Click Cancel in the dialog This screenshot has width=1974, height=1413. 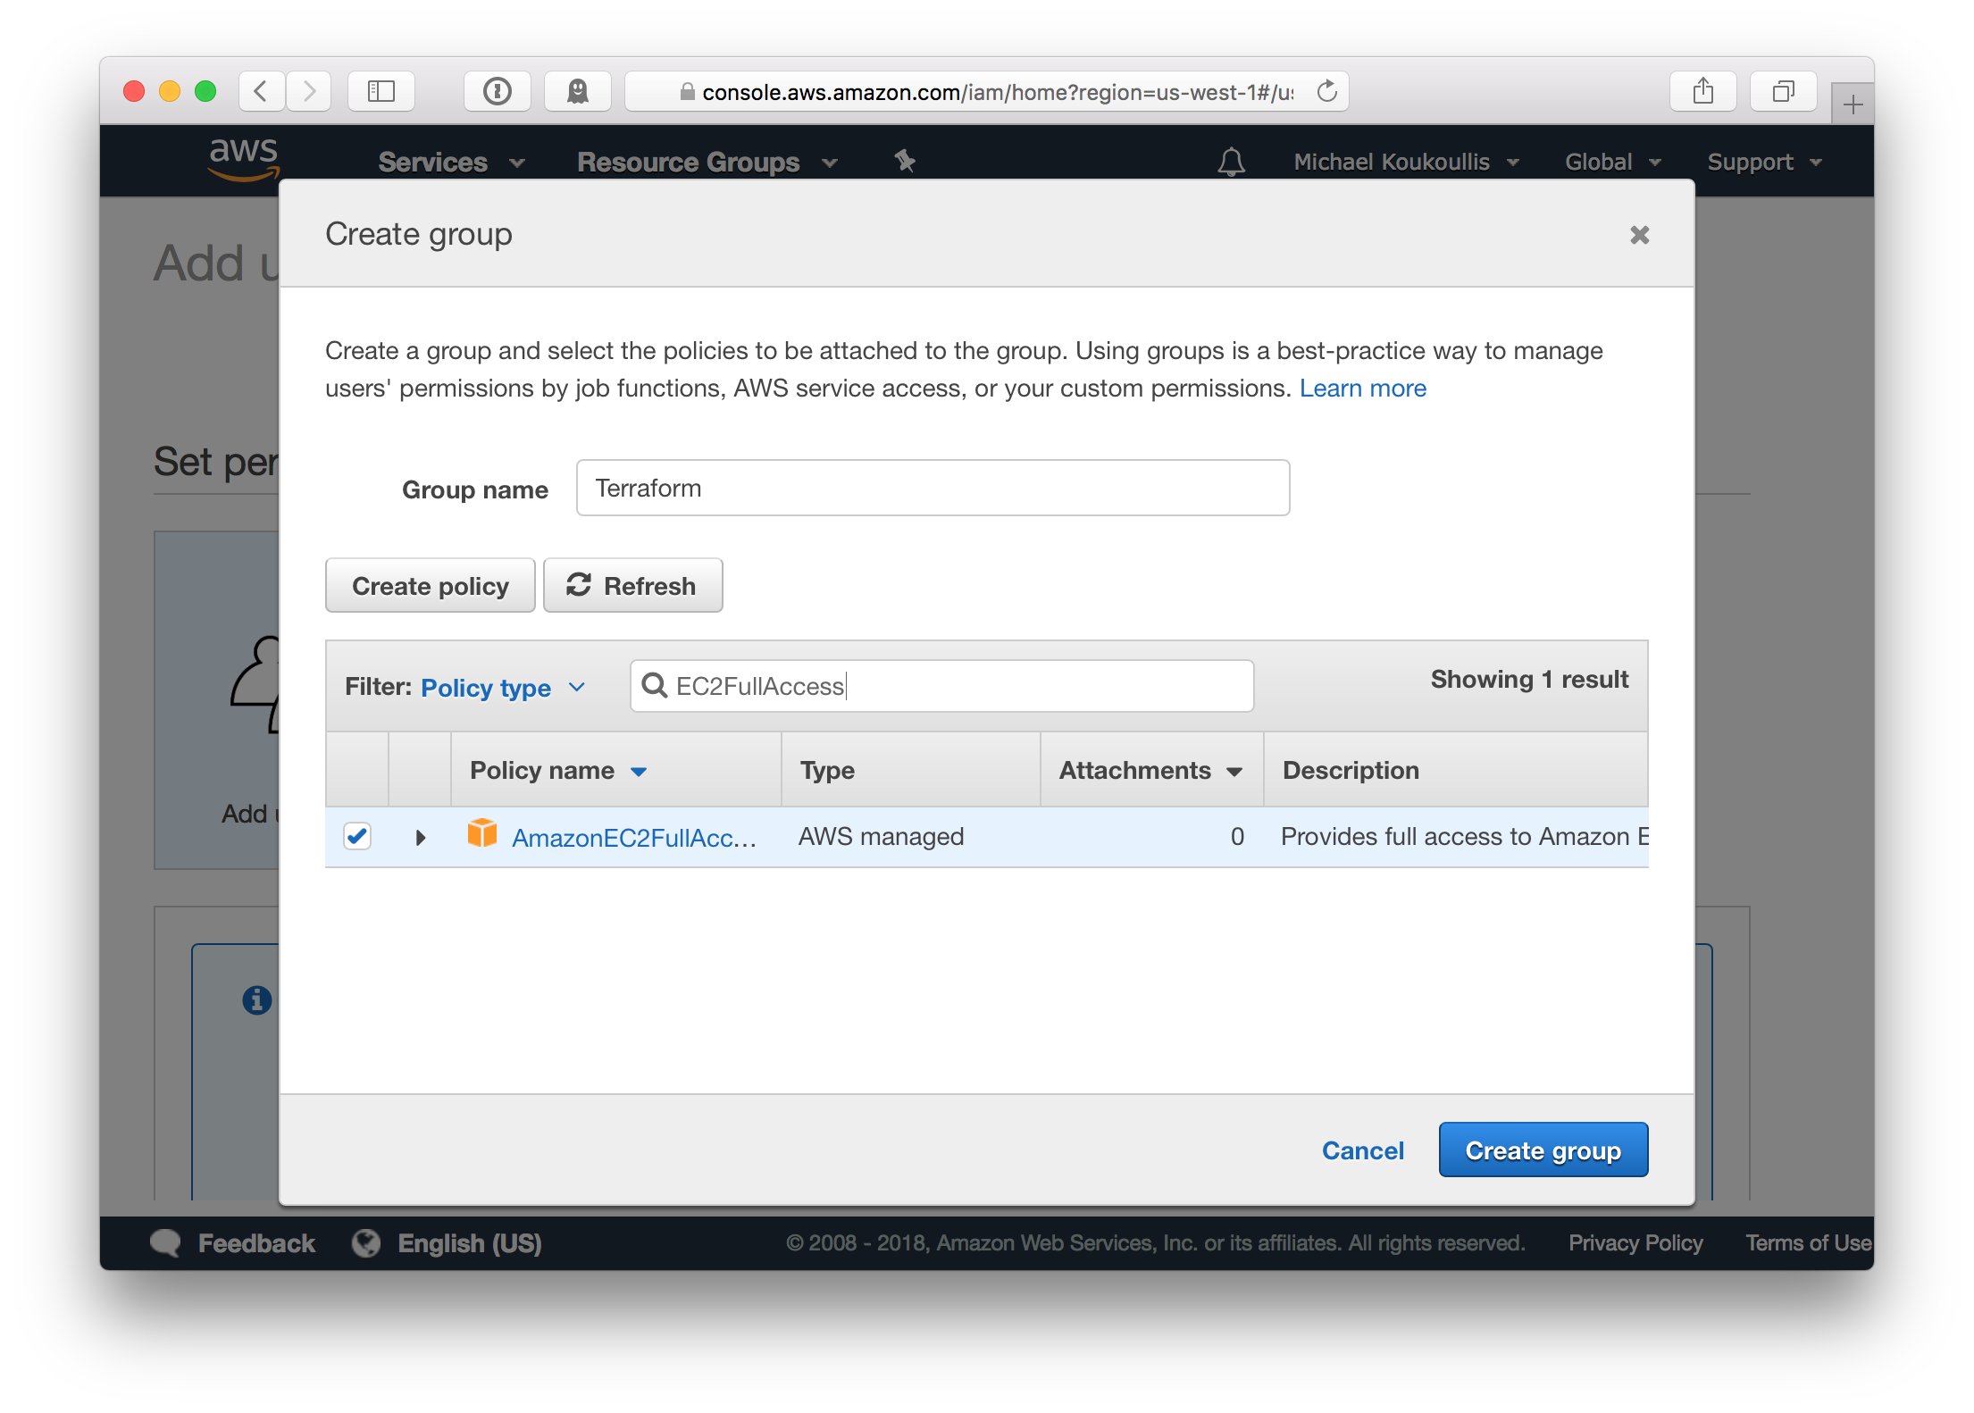[x=1363, y=1150]
